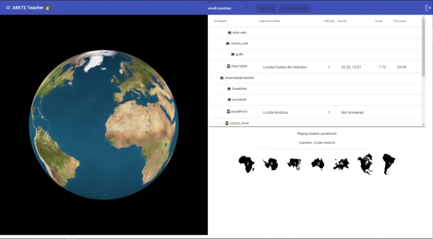Viewport: 433px width, 239px height.
Task: Click the Score column header
Action: 379,21
